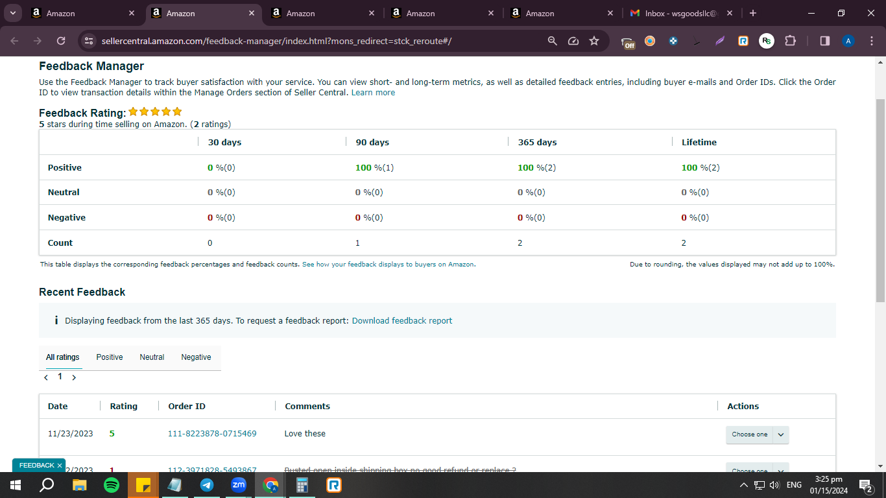Open order 111-8223878-0715469

point(212,434)
